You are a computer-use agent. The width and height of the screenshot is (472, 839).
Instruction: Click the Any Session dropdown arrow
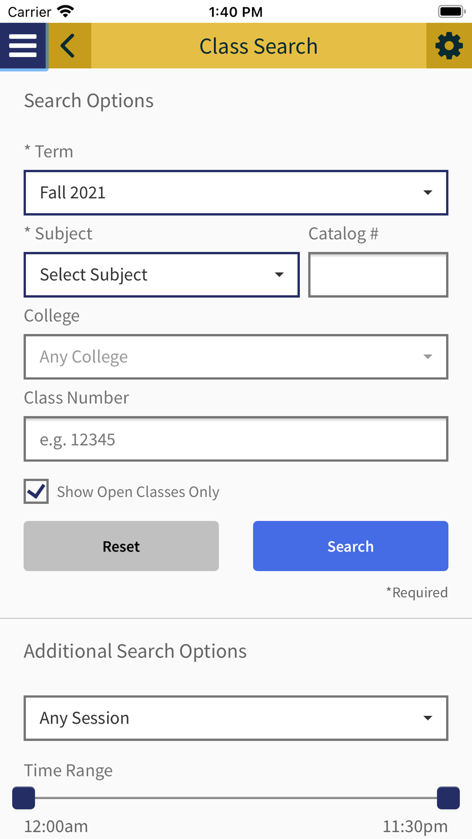[x=428, y=718]
